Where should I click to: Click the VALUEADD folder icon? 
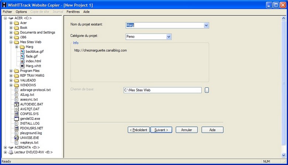(17, 80)
